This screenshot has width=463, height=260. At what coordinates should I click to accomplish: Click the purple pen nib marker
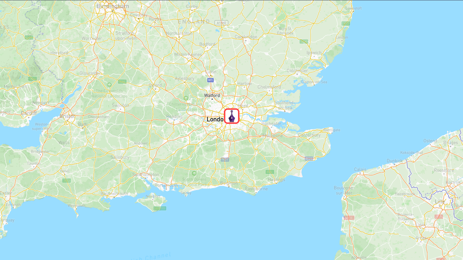point(232,116)
